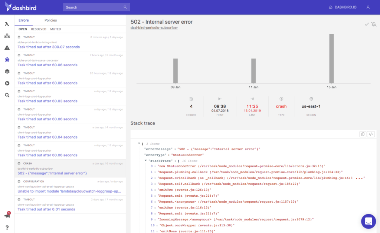Viewport: 380px width, 233px height.
Task: Open the help question mark icon
Action: pos(6,227)
